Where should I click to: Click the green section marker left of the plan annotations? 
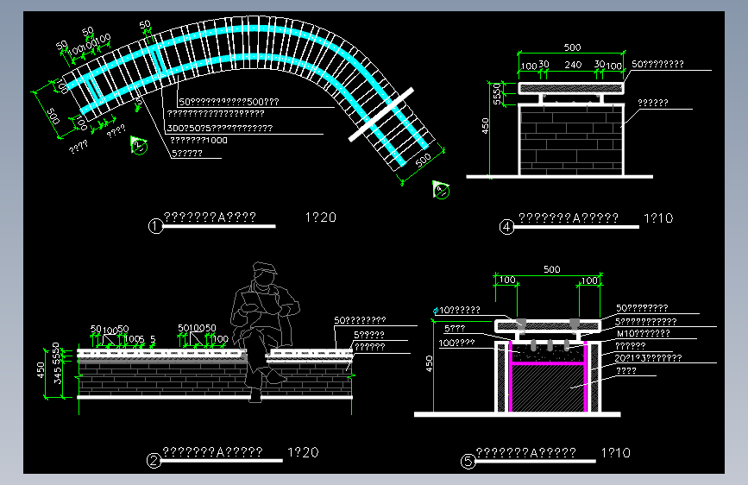(x=139, y=145)
